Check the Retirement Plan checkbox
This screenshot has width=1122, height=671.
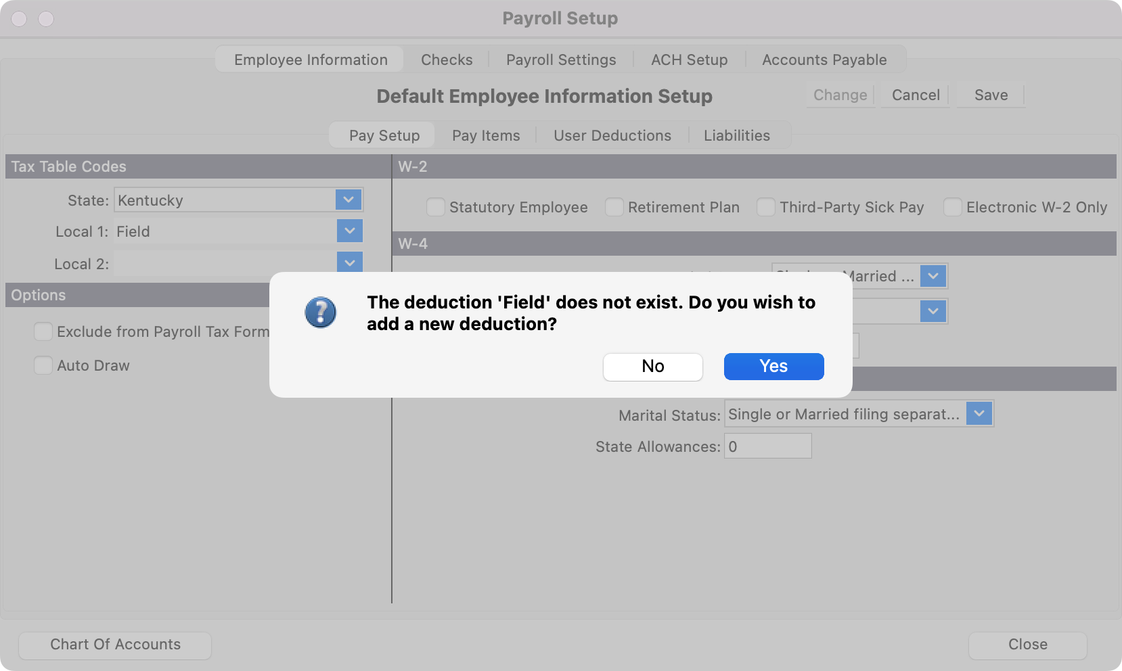[614, 207]
